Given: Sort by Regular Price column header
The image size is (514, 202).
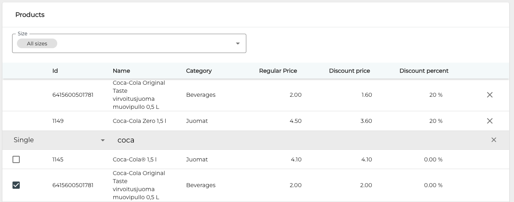Looking at the screenshot, I should (x=278, y=71).
